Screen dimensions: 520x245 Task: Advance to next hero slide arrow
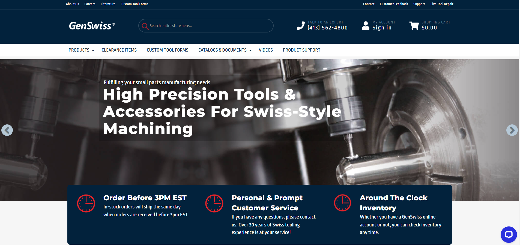click(x=512, y=130)
